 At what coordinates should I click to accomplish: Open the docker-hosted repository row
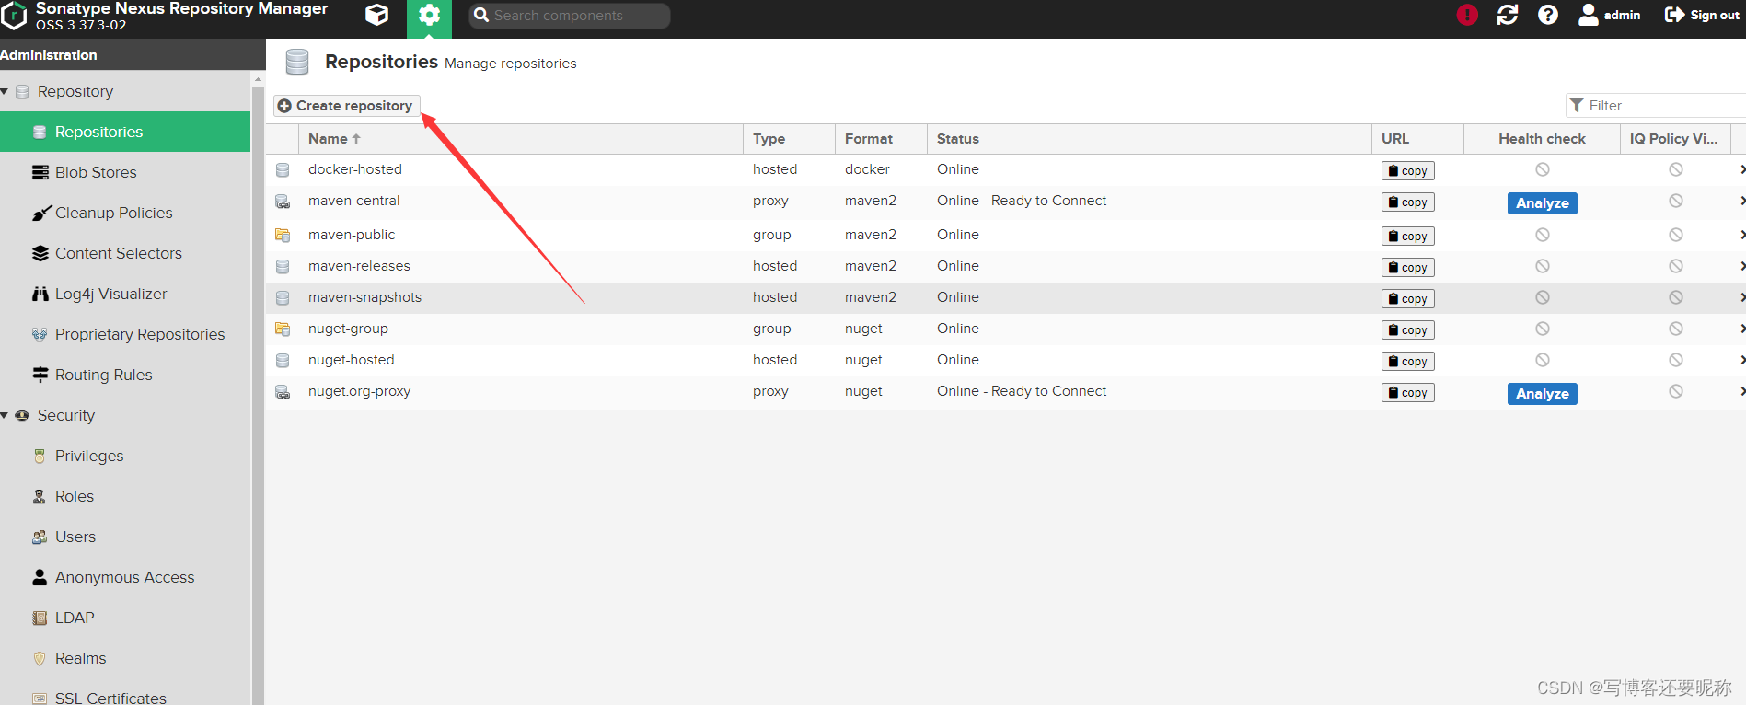1005,169
